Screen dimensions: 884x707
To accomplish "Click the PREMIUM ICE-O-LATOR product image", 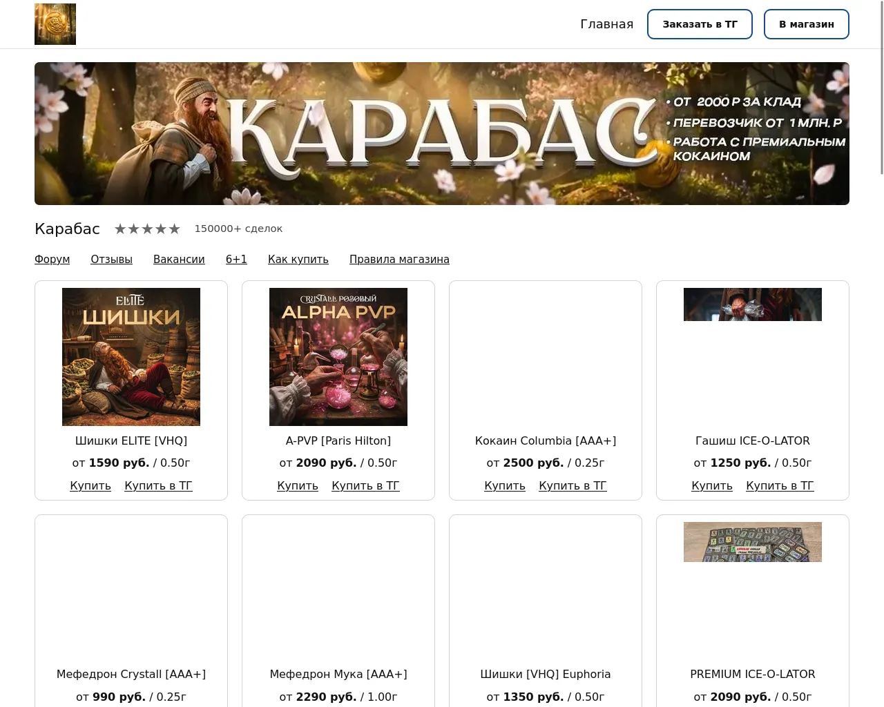I will [x=753, y=542].
